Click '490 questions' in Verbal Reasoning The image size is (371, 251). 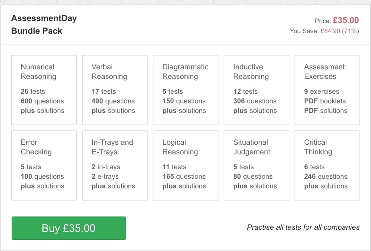tap(113, 101)
